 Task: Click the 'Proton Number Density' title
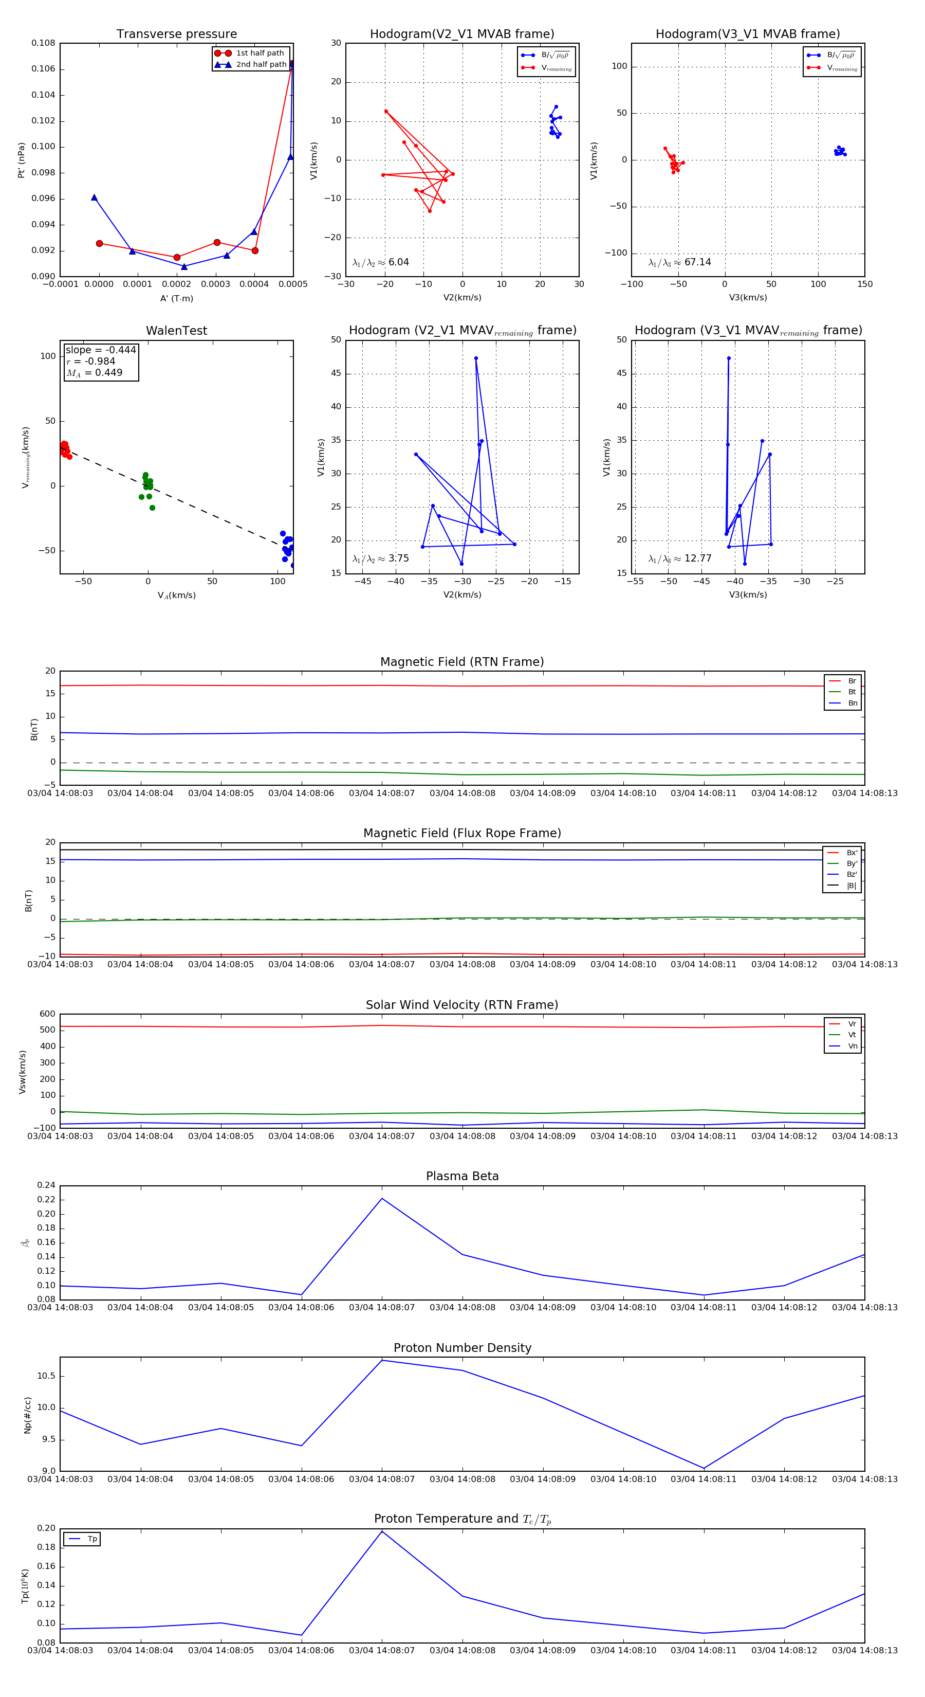[x=462, y=1348]
